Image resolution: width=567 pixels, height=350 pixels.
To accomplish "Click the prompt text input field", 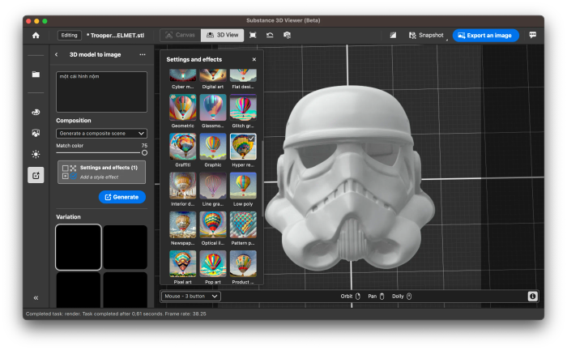I will click(x=101, y=92).
